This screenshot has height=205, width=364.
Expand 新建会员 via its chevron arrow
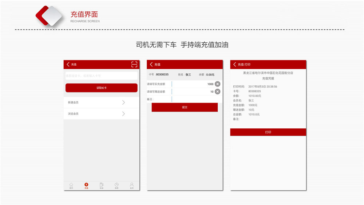[123, 102]
